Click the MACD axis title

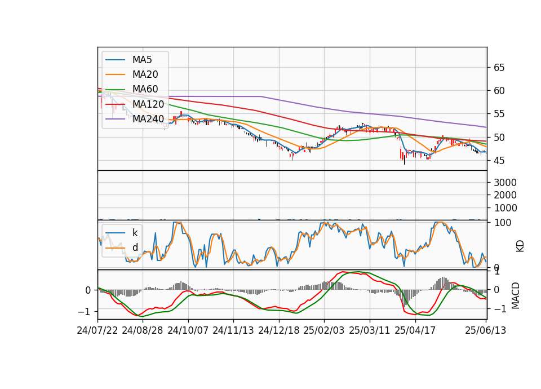click(516, 295)
